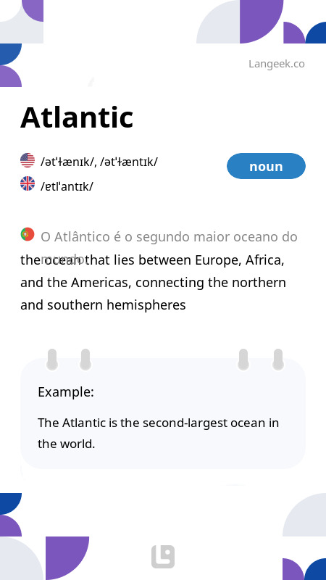Click the Portugal flag translation icon

tap(28, 234)
